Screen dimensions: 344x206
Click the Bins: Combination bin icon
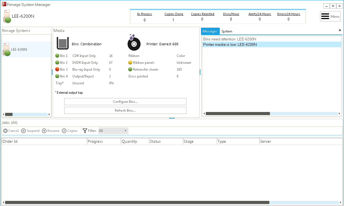coord(63,44)
